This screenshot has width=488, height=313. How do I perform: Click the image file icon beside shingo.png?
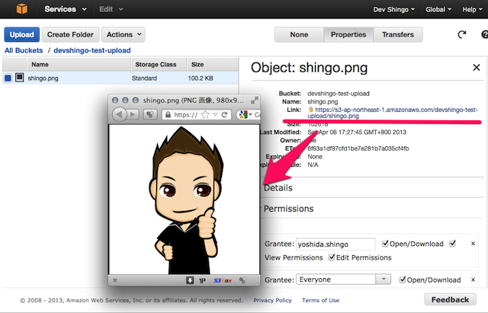20,78
